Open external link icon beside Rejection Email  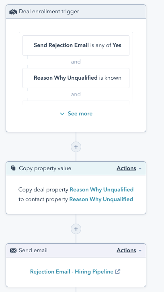pyautogui.click(x=118, y=271)
